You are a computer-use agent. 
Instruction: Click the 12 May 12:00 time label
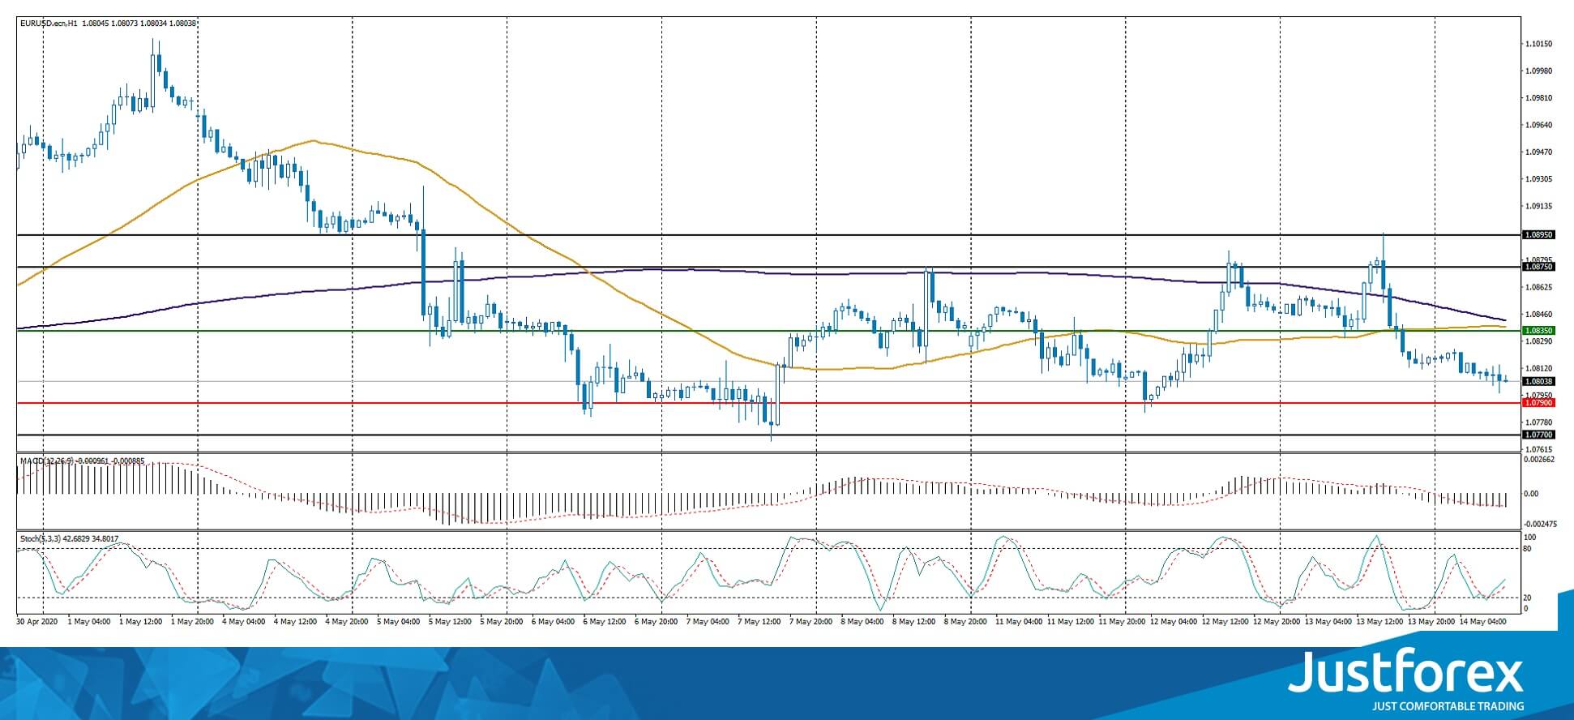click(1224, 622)
